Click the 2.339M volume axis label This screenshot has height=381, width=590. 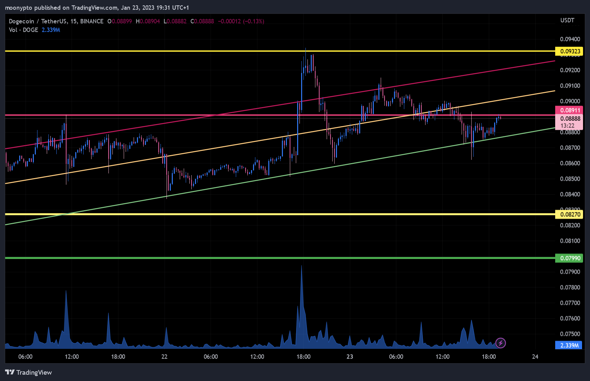(568, 345)
